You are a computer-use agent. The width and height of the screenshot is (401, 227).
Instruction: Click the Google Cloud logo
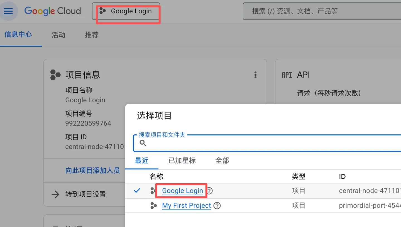tap(52, 11)
